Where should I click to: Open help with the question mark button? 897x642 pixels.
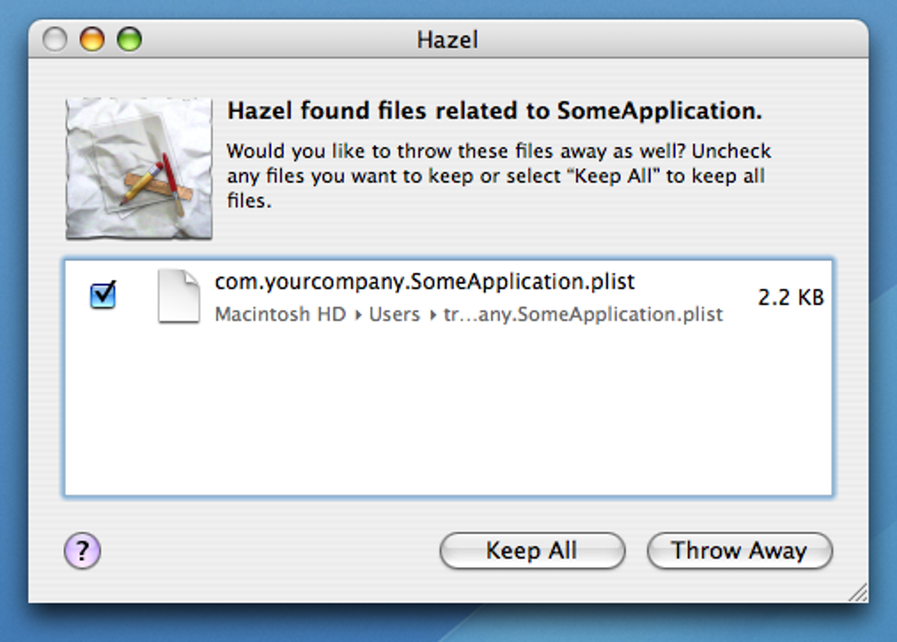click(82, 551)
